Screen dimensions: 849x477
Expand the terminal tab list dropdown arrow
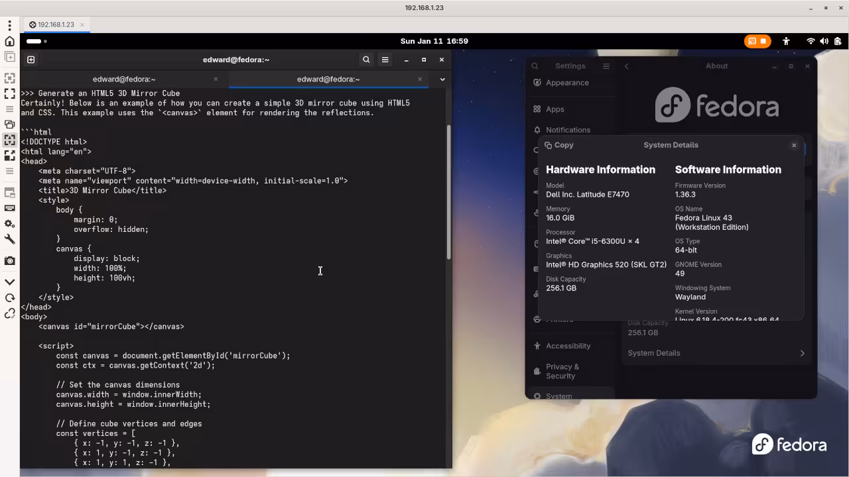click(442, 79)
